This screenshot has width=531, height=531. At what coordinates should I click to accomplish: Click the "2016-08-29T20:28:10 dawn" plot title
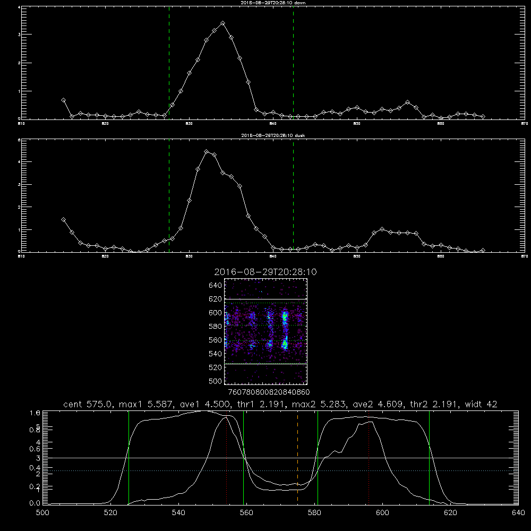tap(273, 3)
